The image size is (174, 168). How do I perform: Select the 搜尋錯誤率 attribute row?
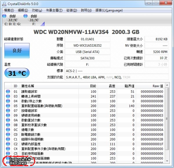pyautogui.click(x=85, y=111)
